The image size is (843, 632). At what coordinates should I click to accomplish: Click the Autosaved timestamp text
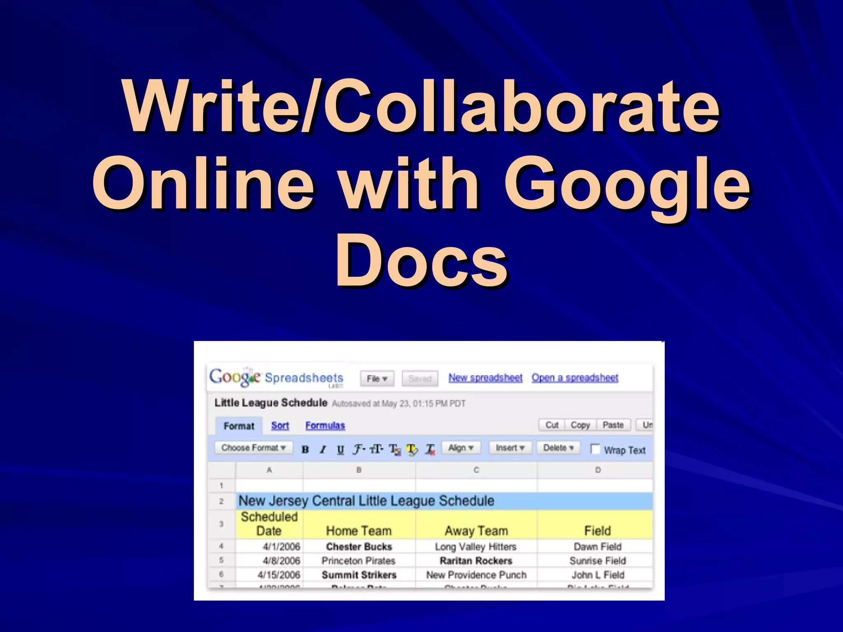[x=398, y=403]
